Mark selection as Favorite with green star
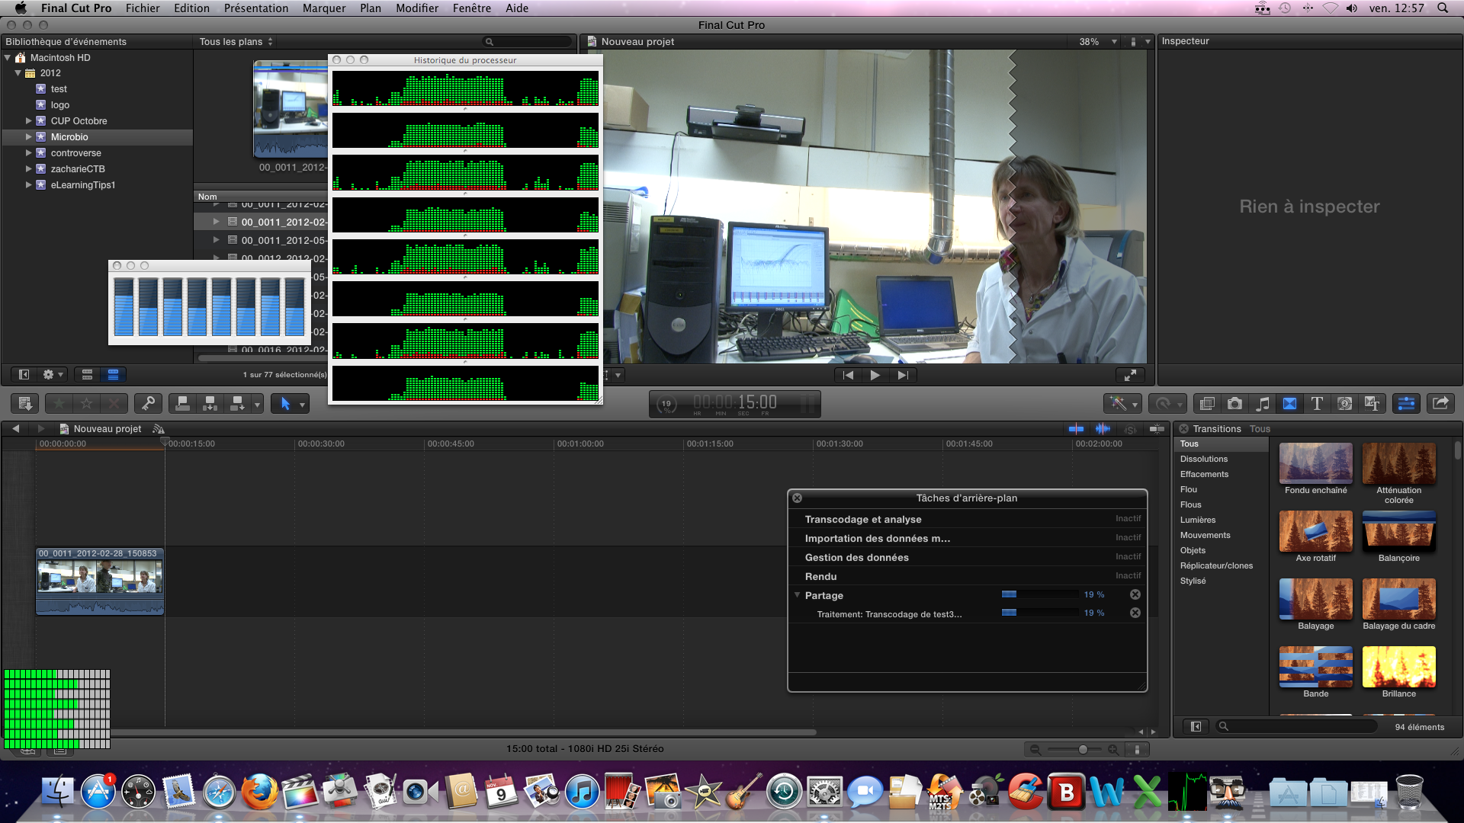 click(x=59, y=403)
